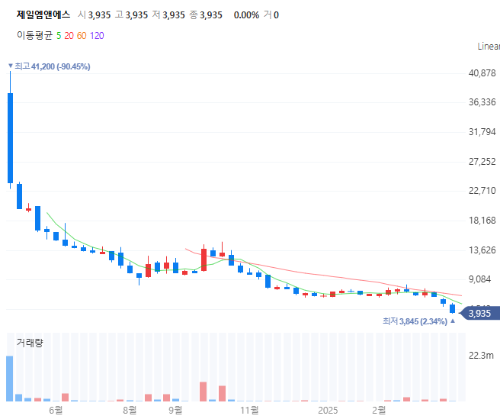This screenshot has width=500, height=419.
Task: Click the 40,878 price axis label
Action: pyautogui.click(x=482, y=73)
